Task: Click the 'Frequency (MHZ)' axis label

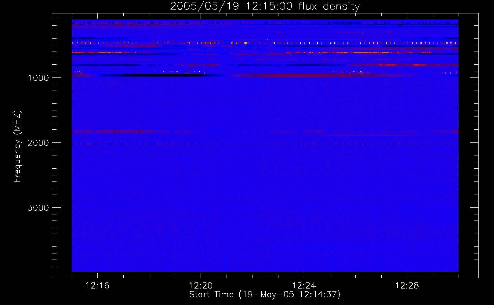Action: click(x=17, y=146)
